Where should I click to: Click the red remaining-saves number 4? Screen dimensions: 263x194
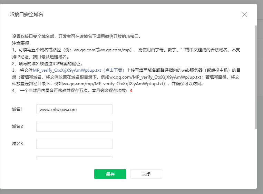131,91
